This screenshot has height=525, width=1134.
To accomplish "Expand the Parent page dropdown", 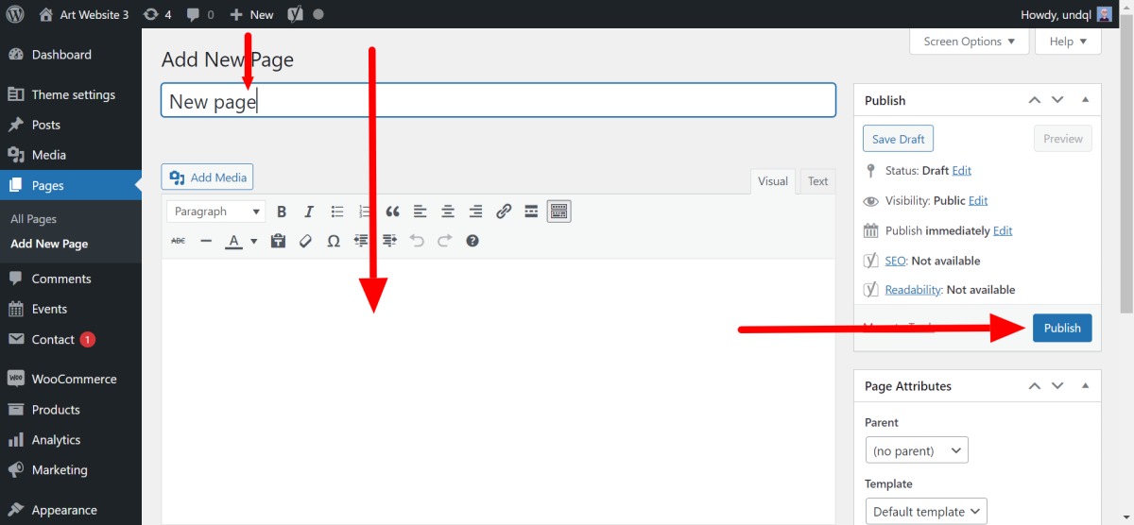I will [916, 451].
